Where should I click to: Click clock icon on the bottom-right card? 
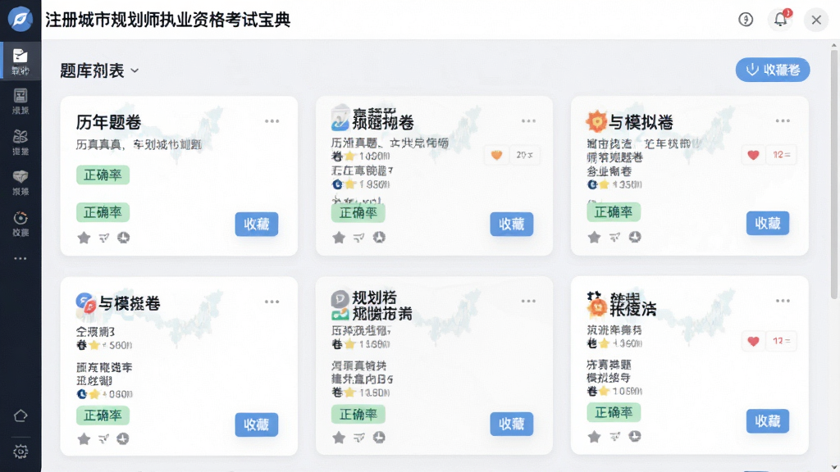pos(635,437)
